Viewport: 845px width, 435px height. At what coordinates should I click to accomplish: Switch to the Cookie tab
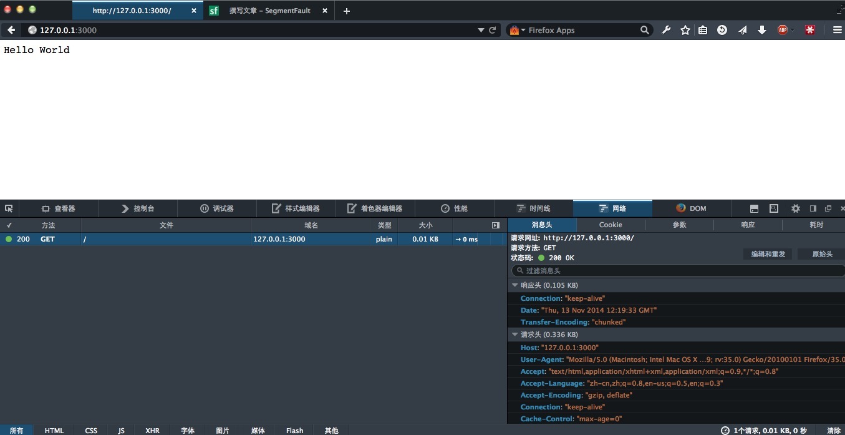coord(611,225)
